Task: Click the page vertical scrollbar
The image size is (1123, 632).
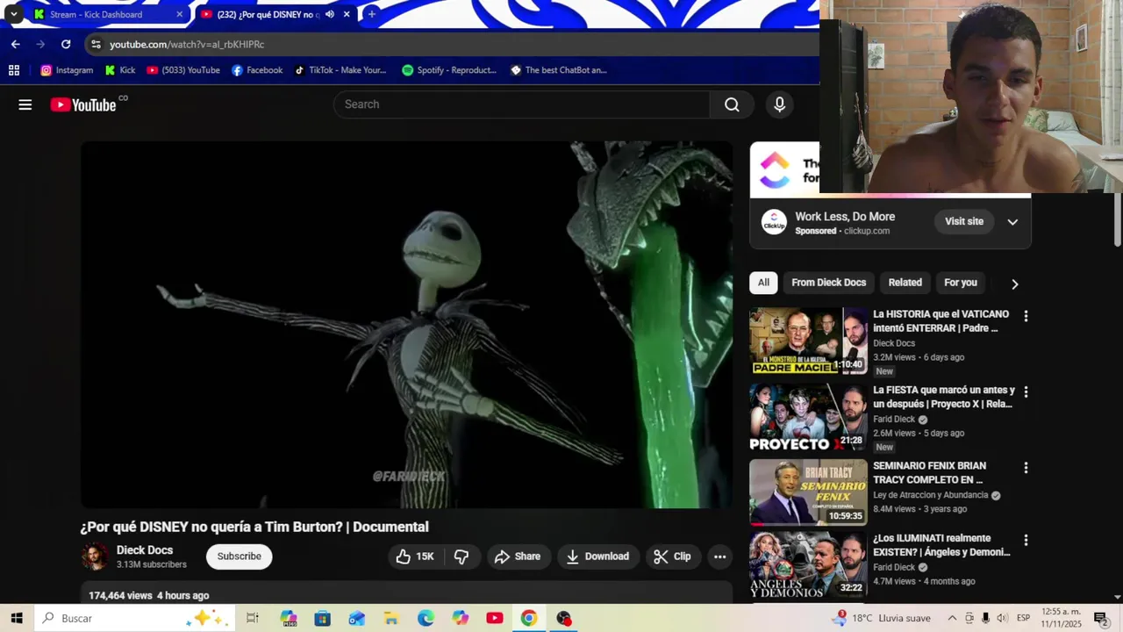Action: 1117,219
